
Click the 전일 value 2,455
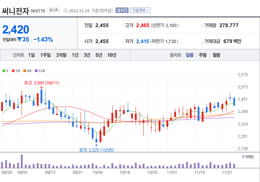102,25
